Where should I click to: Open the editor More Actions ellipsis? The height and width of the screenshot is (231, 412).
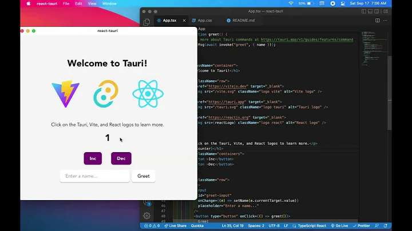385,20
